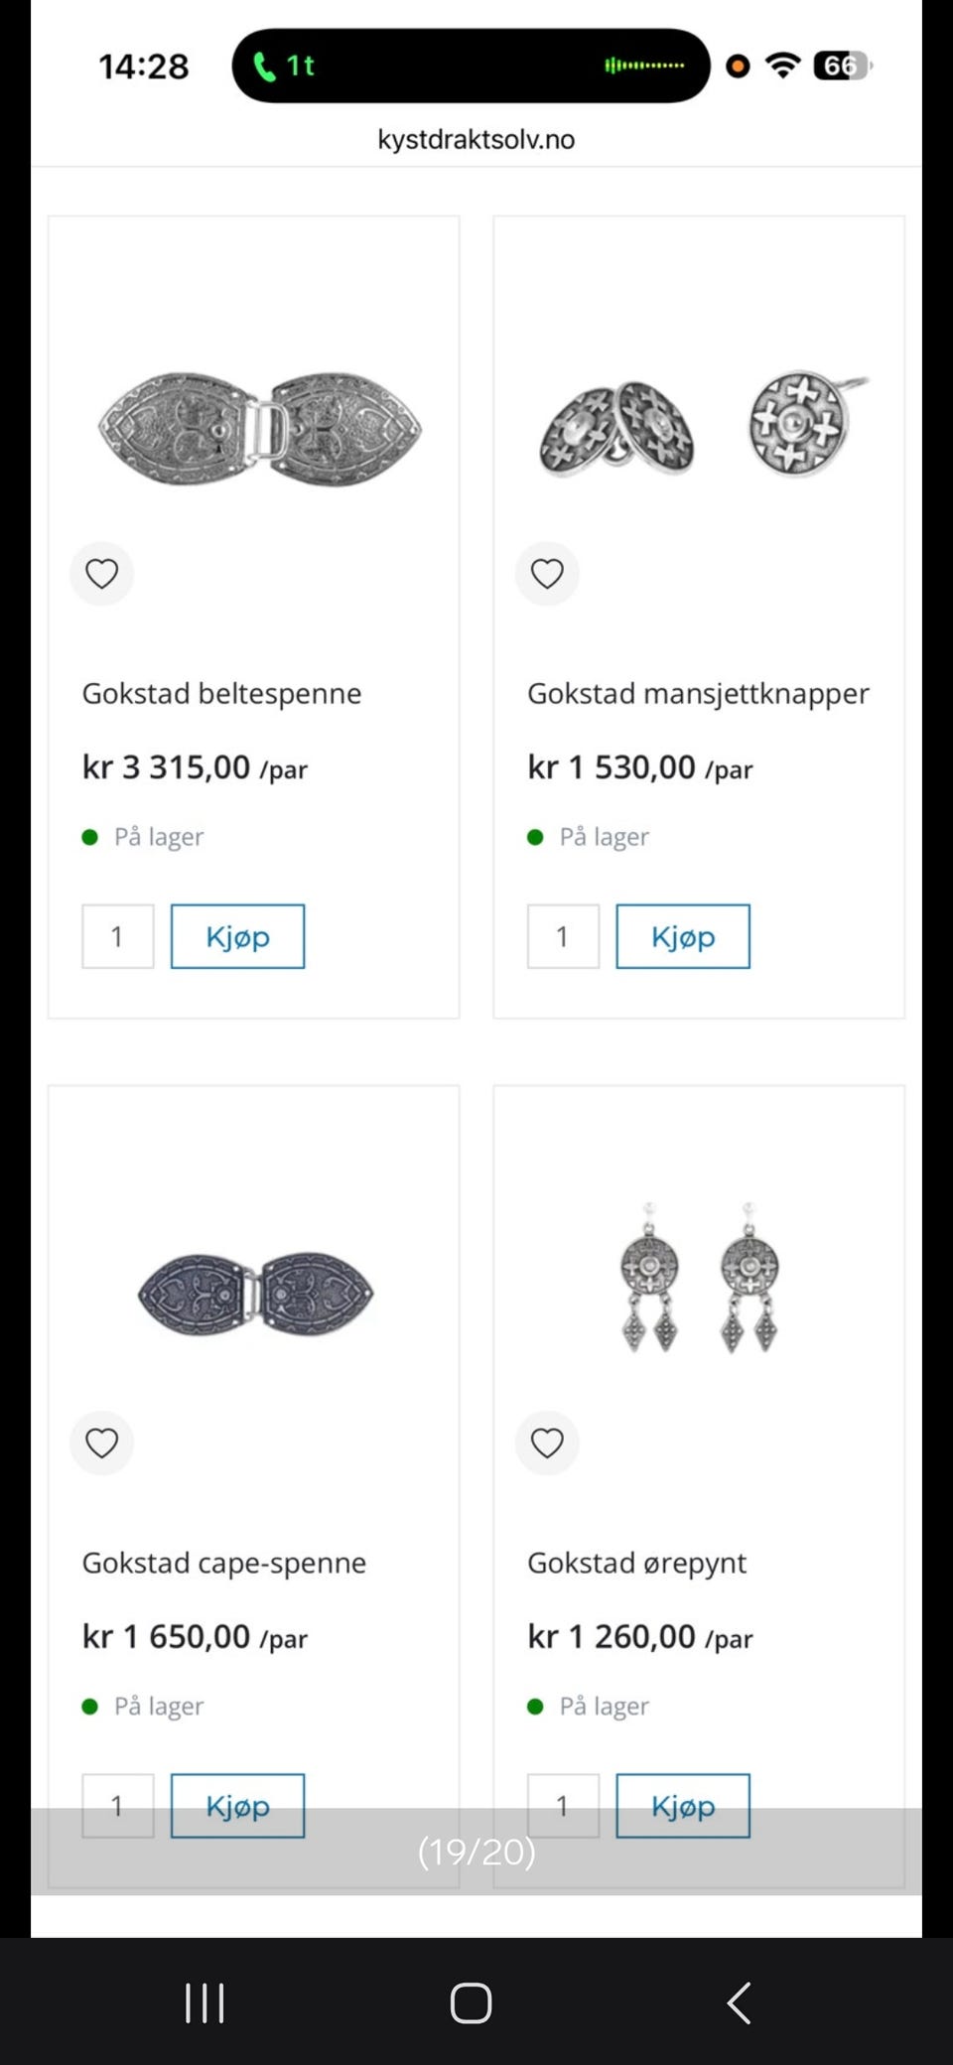This screenshot has width=953, height=2065.
Task: Focus quantity field for Gokstad mansjettknapper
Action: (563, 936)
